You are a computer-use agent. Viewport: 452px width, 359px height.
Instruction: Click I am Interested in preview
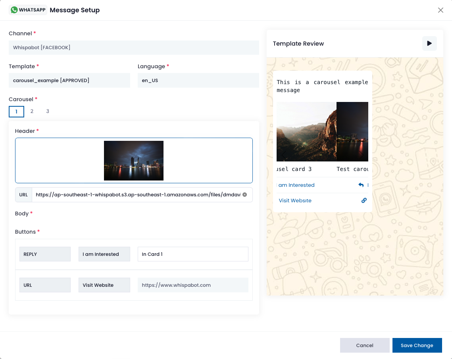click(x=296, y=185)
